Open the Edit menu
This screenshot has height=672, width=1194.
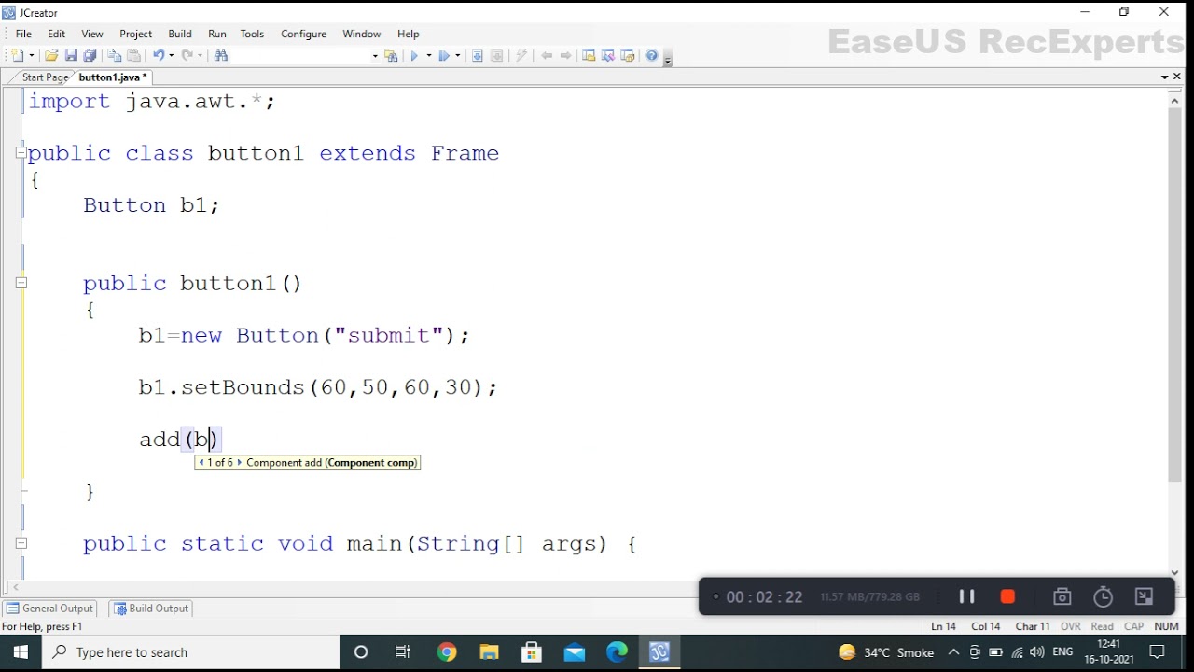point(57,34)
